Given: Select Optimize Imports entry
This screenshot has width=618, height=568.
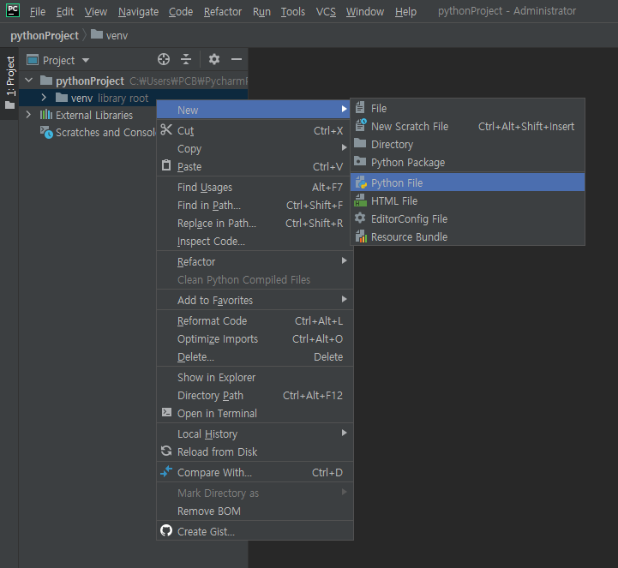Looking at the screenshot, I should (255, 338).
